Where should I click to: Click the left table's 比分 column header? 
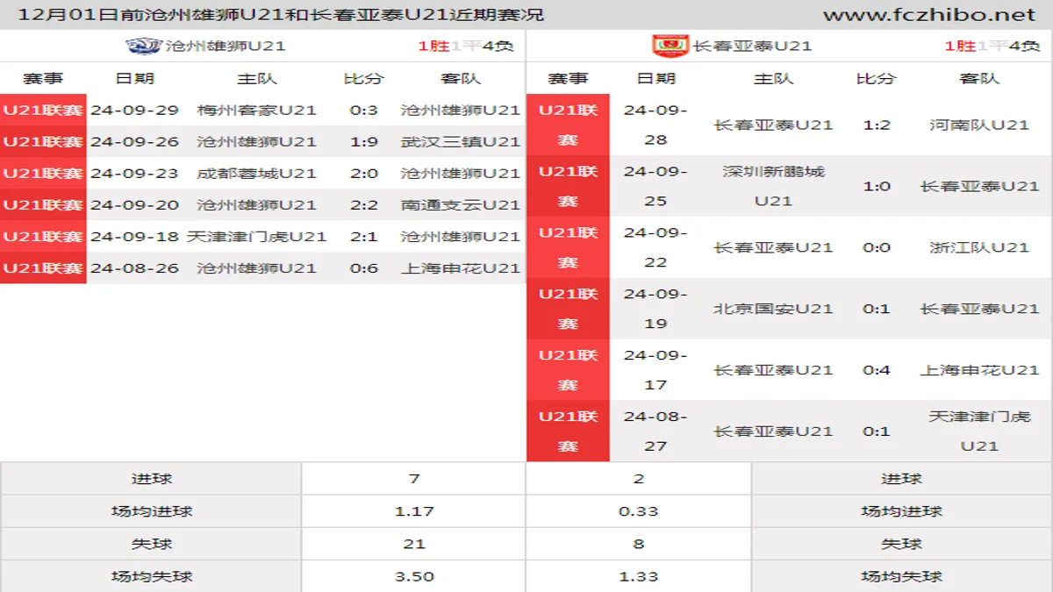click(364, 78)
